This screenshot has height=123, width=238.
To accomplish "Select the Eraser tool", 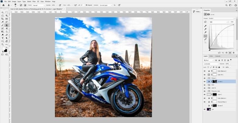I will (7, 29).
